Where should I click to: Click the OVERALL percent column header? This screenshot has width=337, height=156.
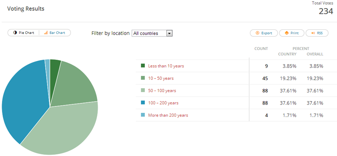click(x=315, y=54)
